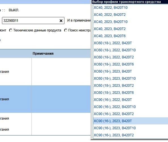Select XC60 (18-), 2023, B420T profile
This screenshot has width=168, height=142.
pos(131,71)
